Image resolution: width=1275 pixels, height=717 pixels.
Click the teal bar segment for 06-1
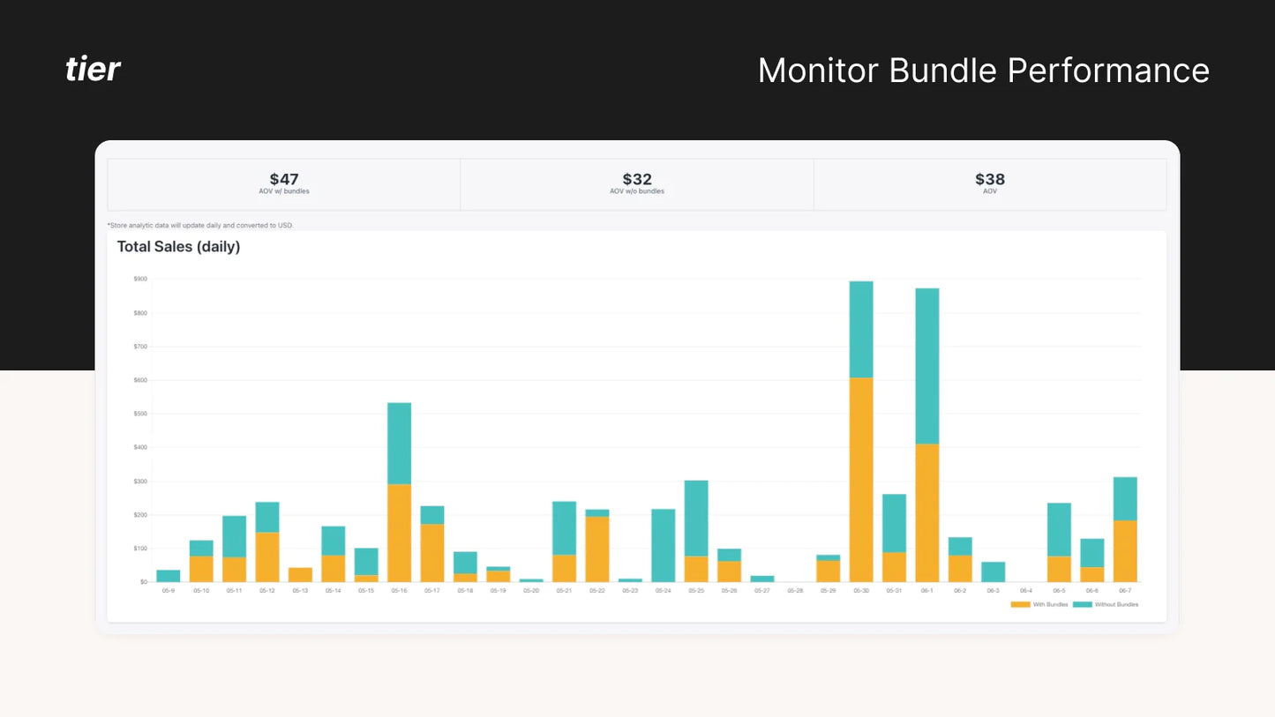[x=927, y=365]
